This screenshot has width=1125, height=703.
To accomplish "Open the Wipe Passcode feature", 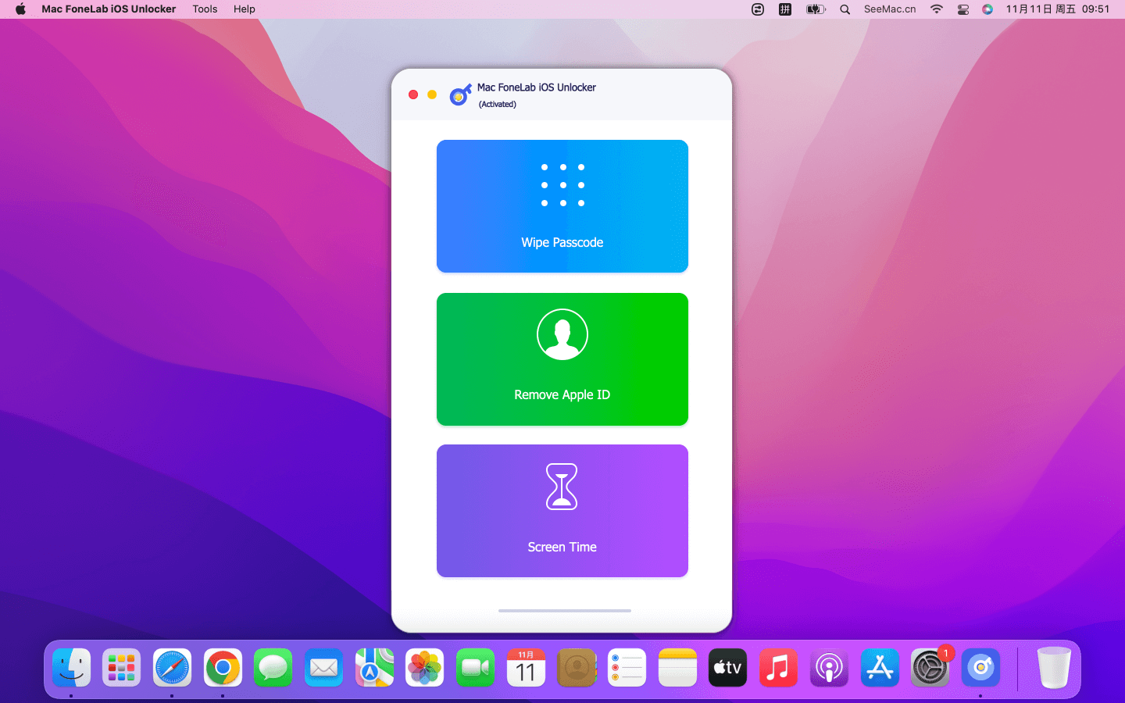I will click(562, 206).
